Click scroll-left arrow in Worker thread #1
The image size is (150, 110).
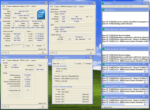click(x=103, y=45)
